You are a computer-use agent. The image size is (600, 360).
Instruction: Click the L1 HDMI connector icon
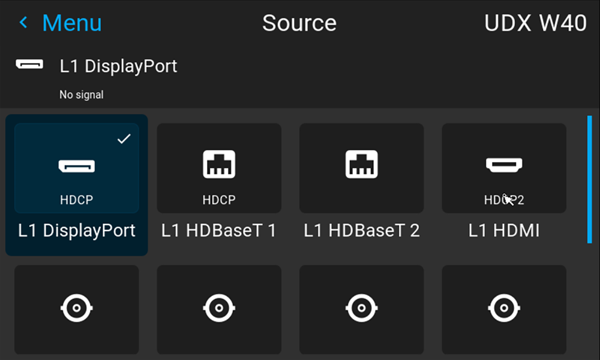pos(504,165)
